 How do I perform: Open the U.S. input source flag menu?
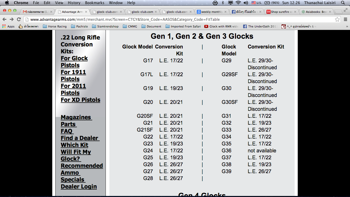click(256, 3)
